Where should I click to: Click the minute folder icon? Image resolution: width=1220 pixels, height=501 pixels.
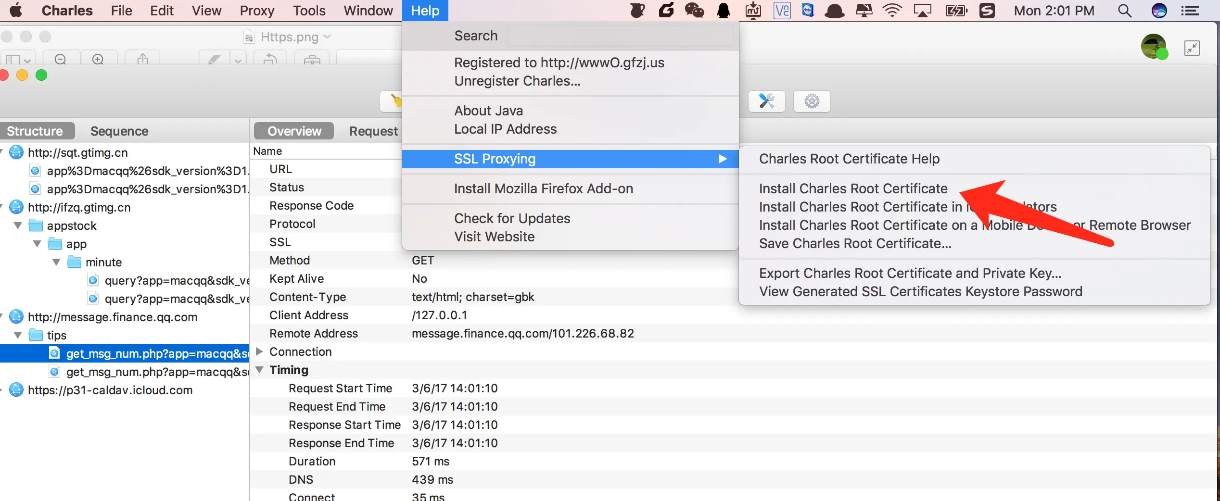[x=74, y=262]
